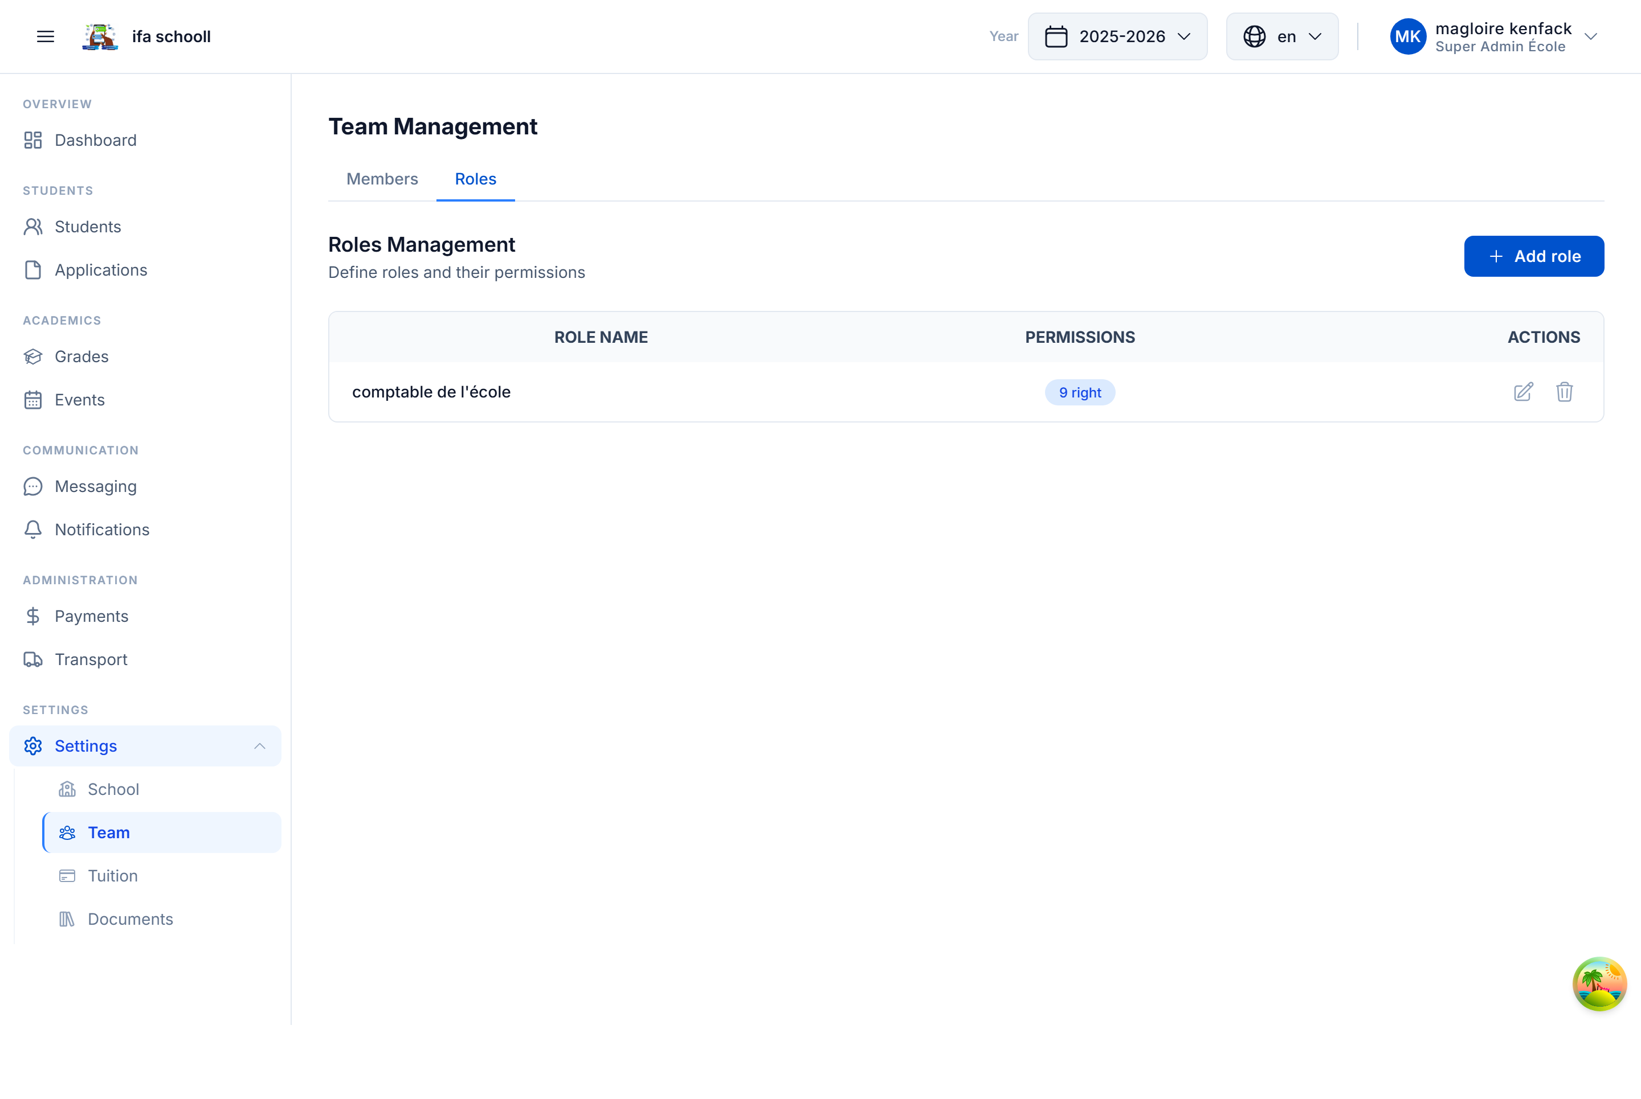
Task: Open Notifications bell icon
Action: click(33, 530)
